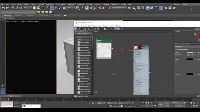Open the selection filter dropdown
The image size is (200, 112).
[x=28, y=7]
